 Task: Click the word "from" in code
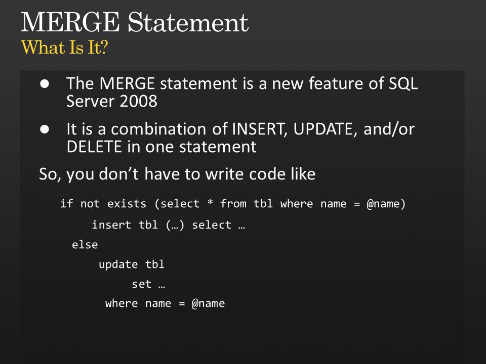(233, 204)
